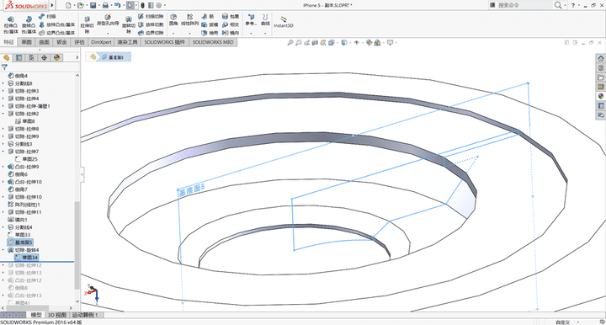This screenshot has height=325, width=606.
Task: Open the dropdown arrow beside the Open icon
Action: (x=86, y=5)
